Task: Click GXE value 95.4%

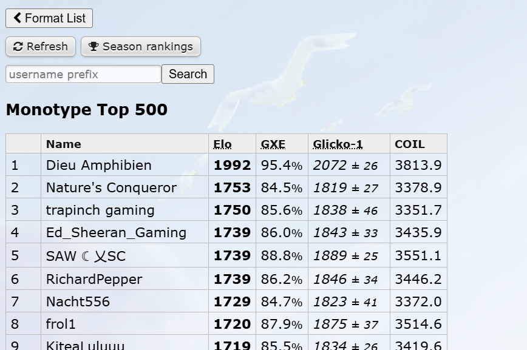Action: [282, 165]
